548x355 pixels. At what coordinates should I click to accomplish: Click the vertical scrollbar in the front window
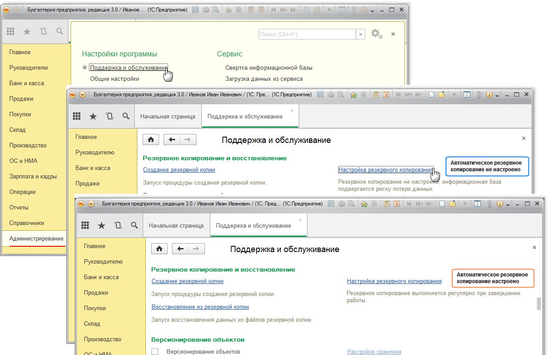click(539, 304)
